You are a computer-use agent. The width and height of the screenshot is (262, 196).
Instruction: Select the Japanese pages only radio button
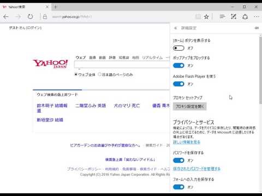[x=99, y=75]
